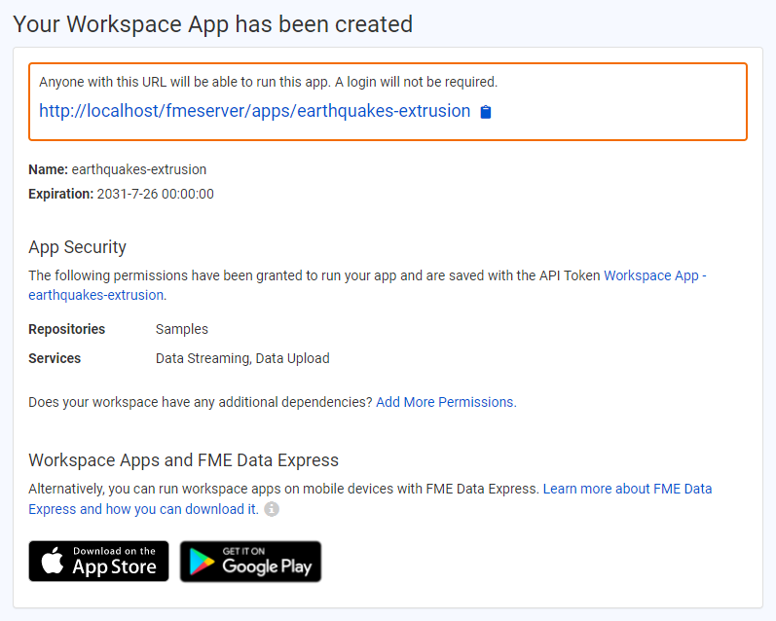Click the App Security heading

coord(77,247)
